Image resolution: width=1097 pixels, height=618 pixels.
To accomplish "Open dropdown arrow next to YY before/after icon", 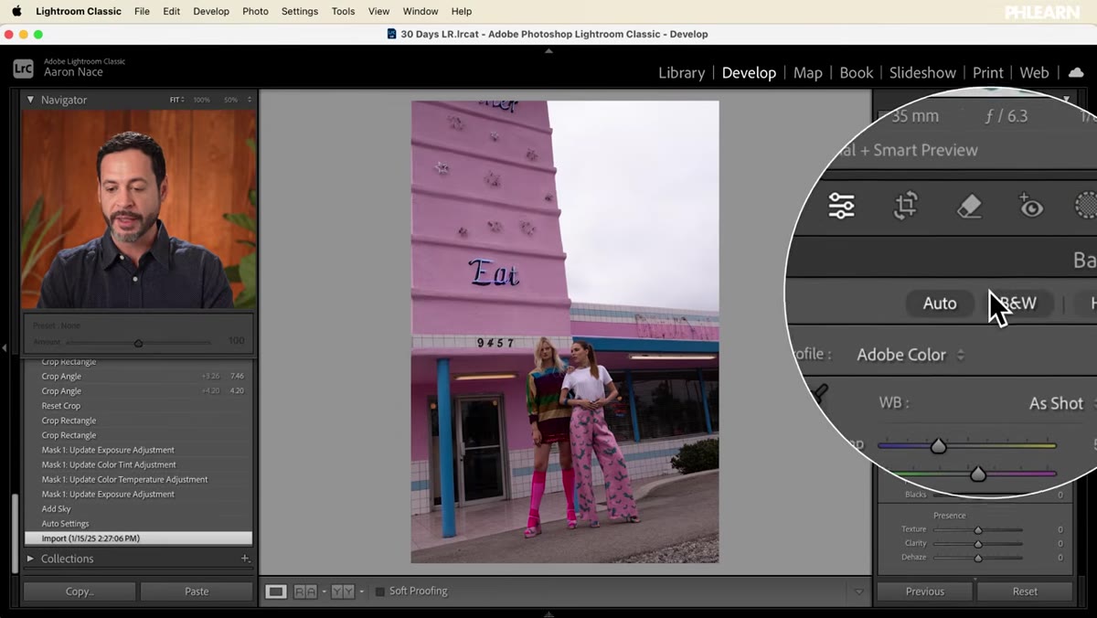I will click(x=361, y=591).
